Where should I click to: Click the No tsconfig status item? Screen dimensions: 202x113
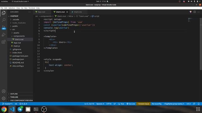point(157,104)
